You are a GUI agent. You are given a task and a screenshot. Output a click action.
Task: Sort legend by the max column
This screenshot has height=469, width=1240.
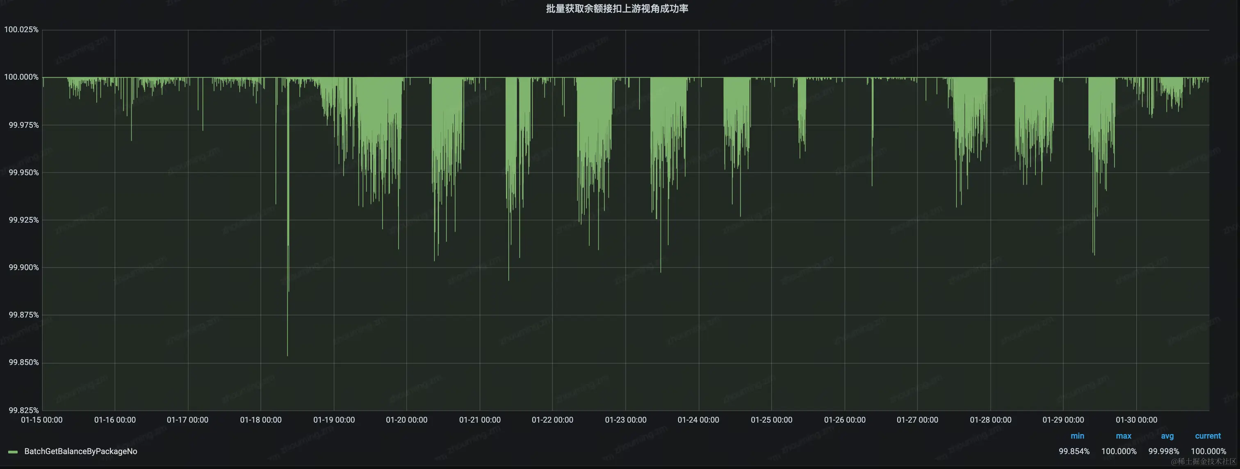(x=1123, y=436)
